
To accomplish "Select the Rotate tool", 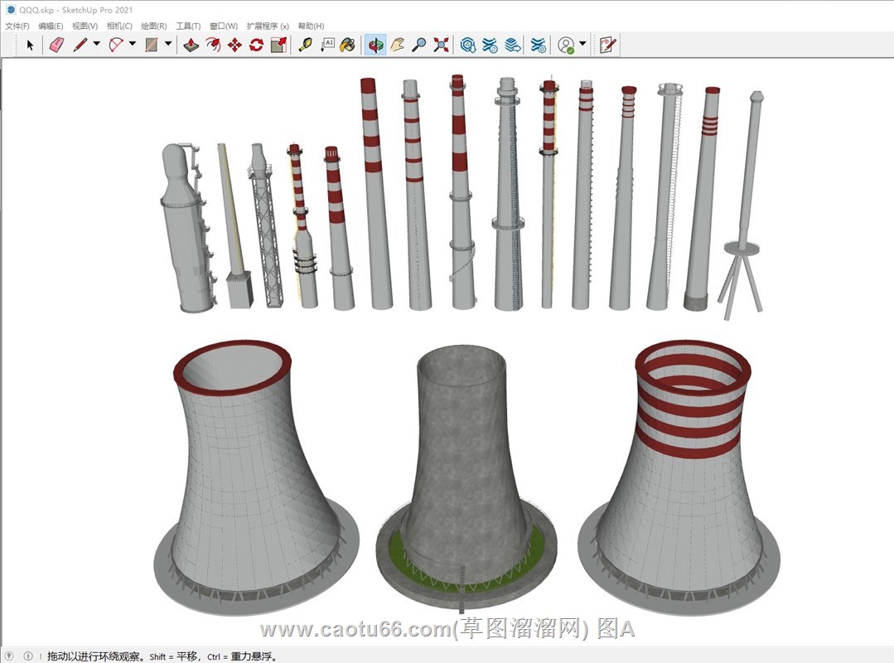I will 256,45.
